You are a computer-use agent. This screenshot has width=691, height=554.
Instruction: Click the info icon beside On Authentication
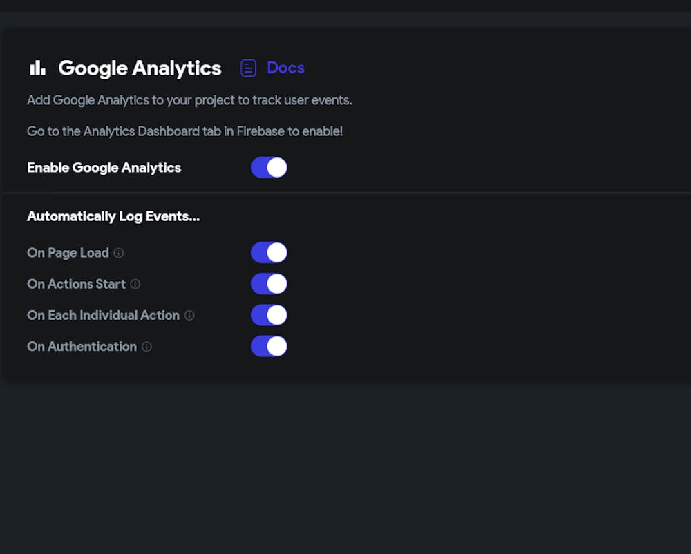click(146, 347)
